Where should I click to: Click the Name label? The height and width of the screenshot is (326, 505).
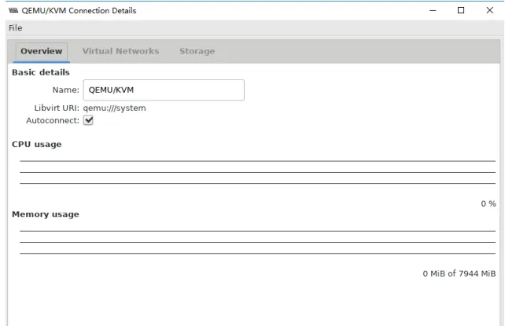click(66, 90)
